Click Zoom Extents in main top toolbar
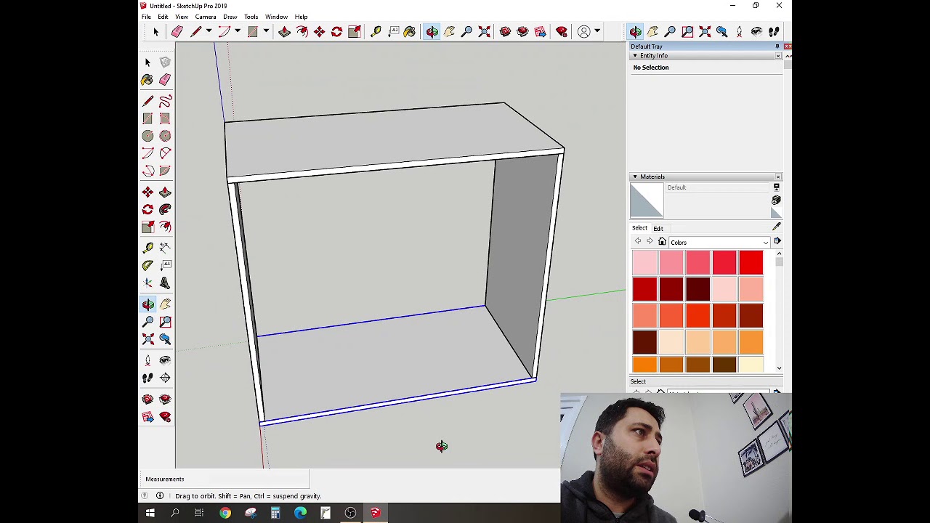930x523 pixels. (484, 31)
